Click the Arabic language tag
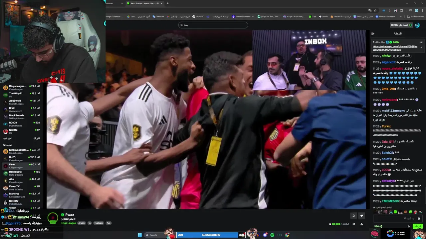 point(82,223)
